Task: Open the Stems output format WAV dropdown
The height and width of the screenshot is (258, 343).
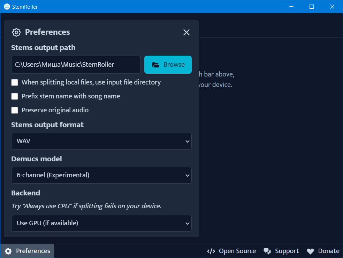Action: pos(101,141)
